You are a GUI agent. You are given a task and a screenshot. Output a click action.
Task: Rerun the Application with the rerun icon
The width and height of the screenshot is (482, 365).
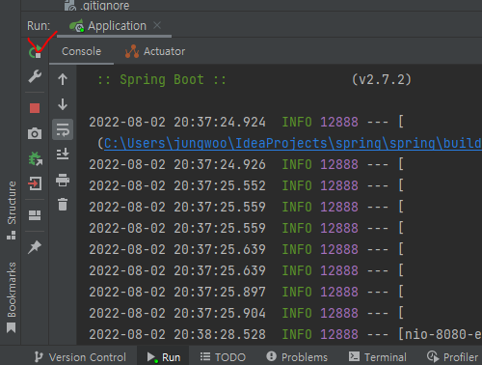click(35, 51)
